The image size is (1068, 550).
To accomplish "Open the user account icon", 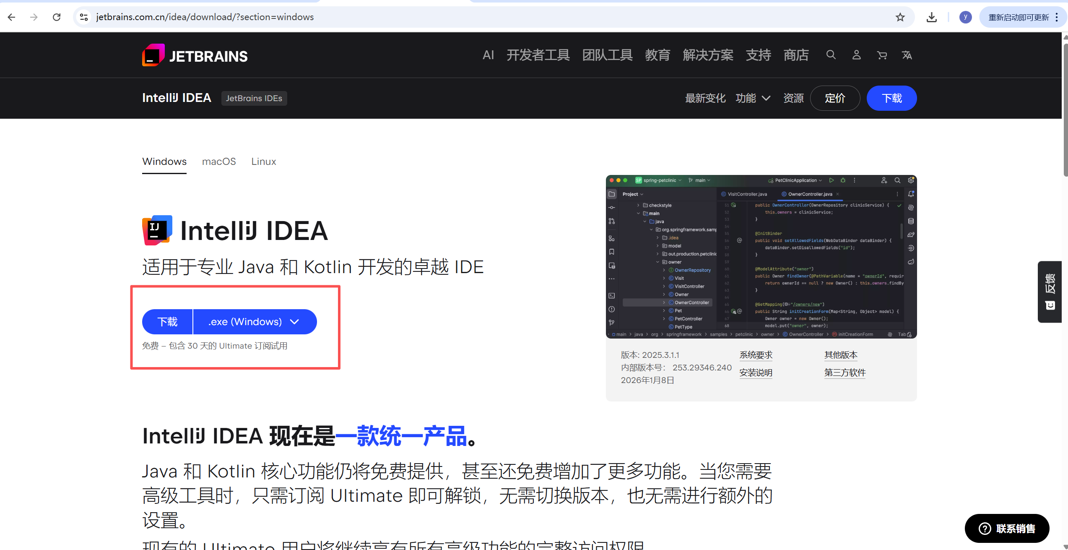I will click(856, 55).
